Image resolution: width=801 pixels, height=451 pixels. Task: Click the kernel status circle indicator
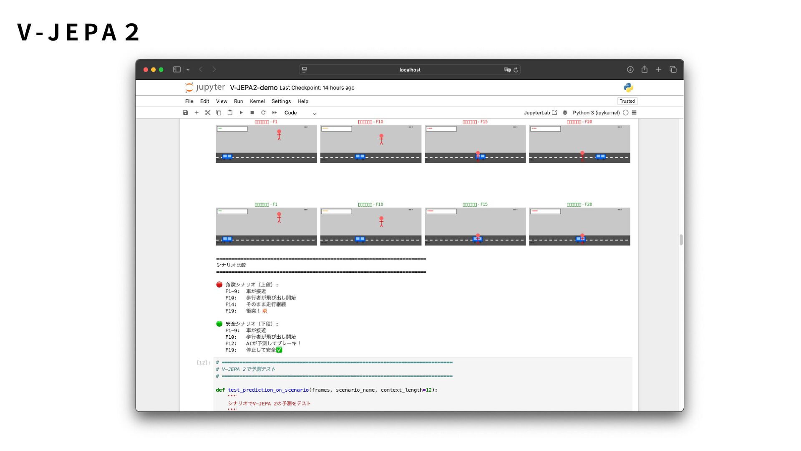(626, 113)
